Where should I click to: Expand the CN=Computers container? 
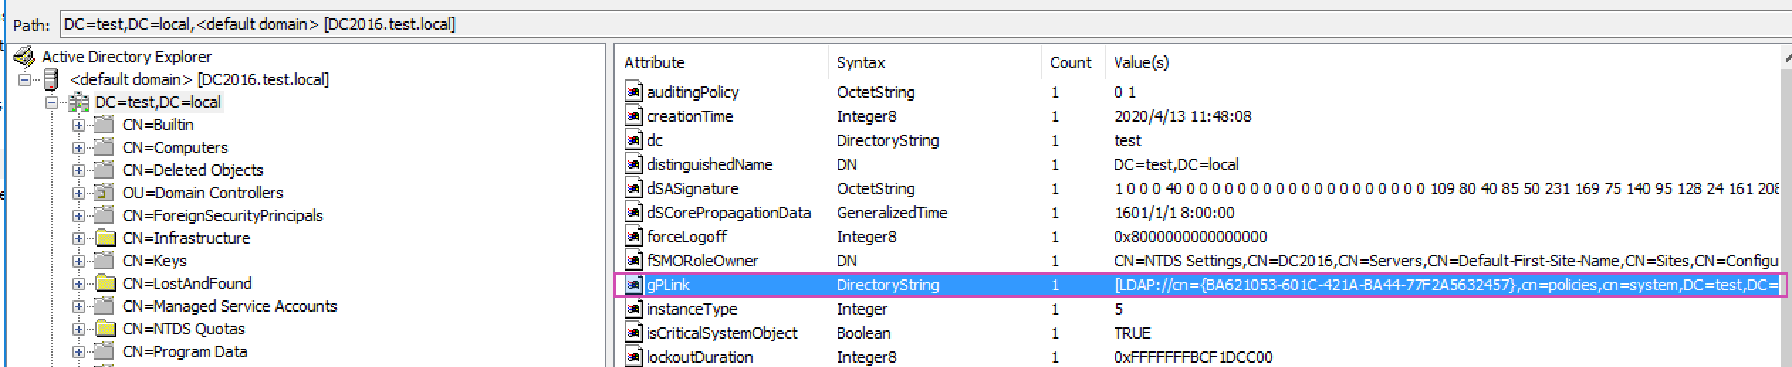click(x=79, y=148)
